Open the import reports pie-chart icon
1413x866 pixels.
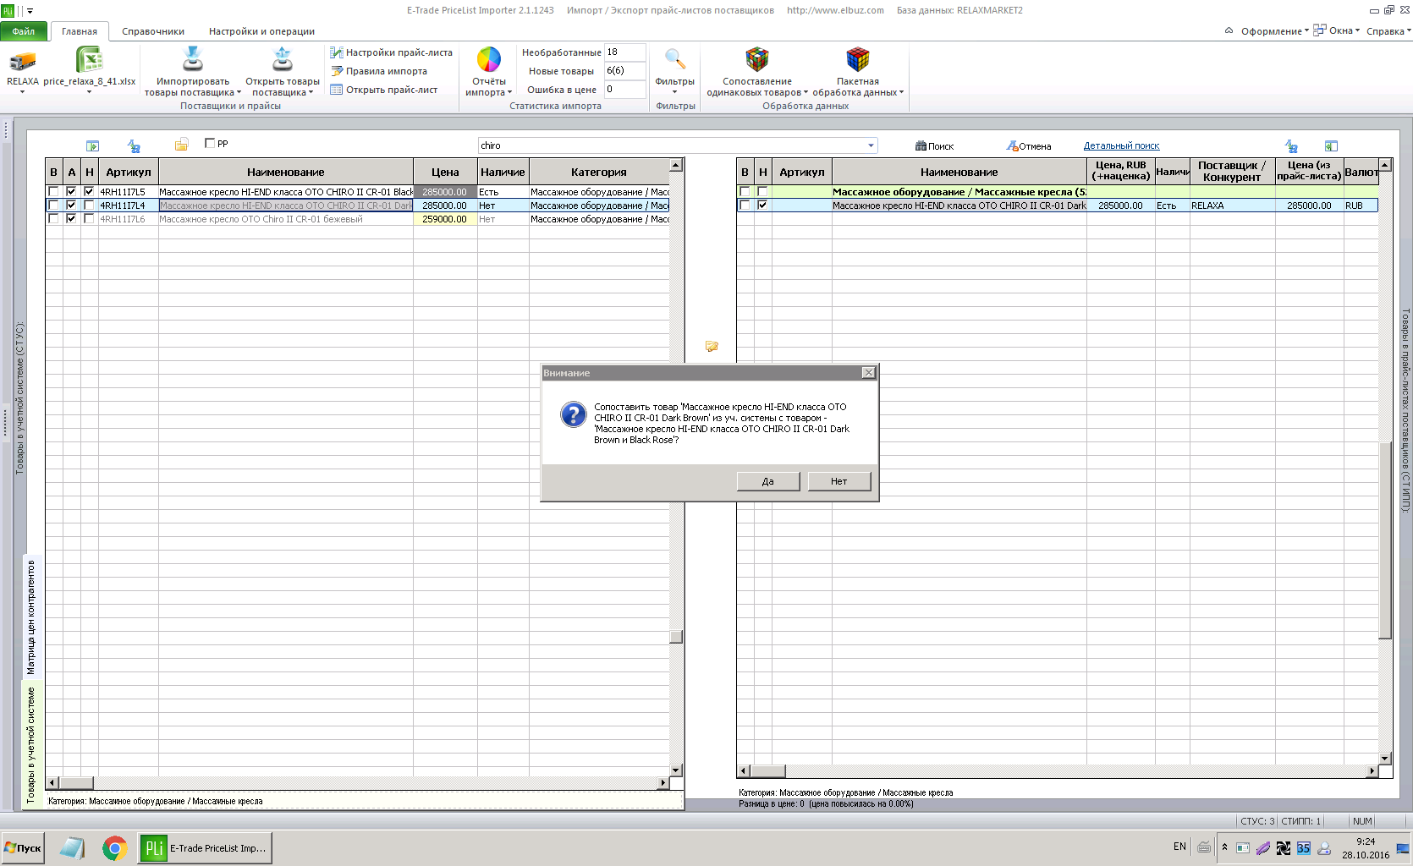point(489,59)
